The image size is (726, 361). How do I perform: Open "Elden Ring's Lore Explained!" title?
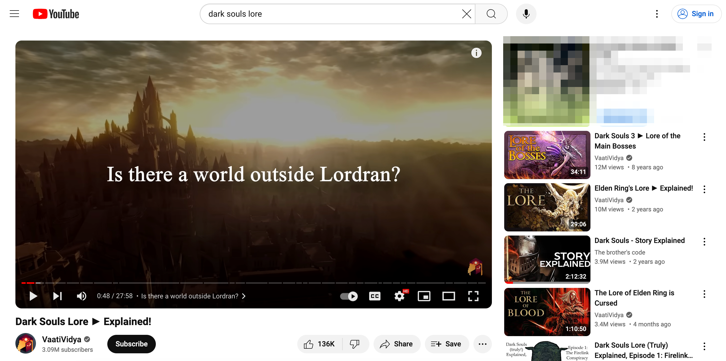tap(643, 188)
